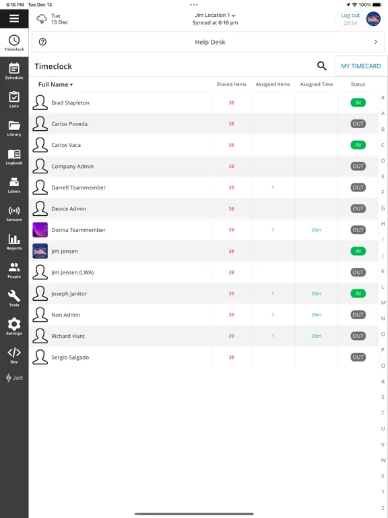This screenshot has width=388, height=518.
Task: Open the hamburger menu icon
Action: (14, 18)
